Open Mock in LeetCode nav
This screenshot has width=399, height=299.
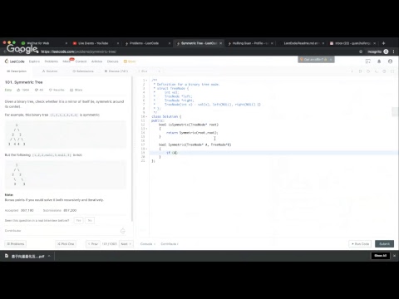pyautogui.click(x=66, y=61)
